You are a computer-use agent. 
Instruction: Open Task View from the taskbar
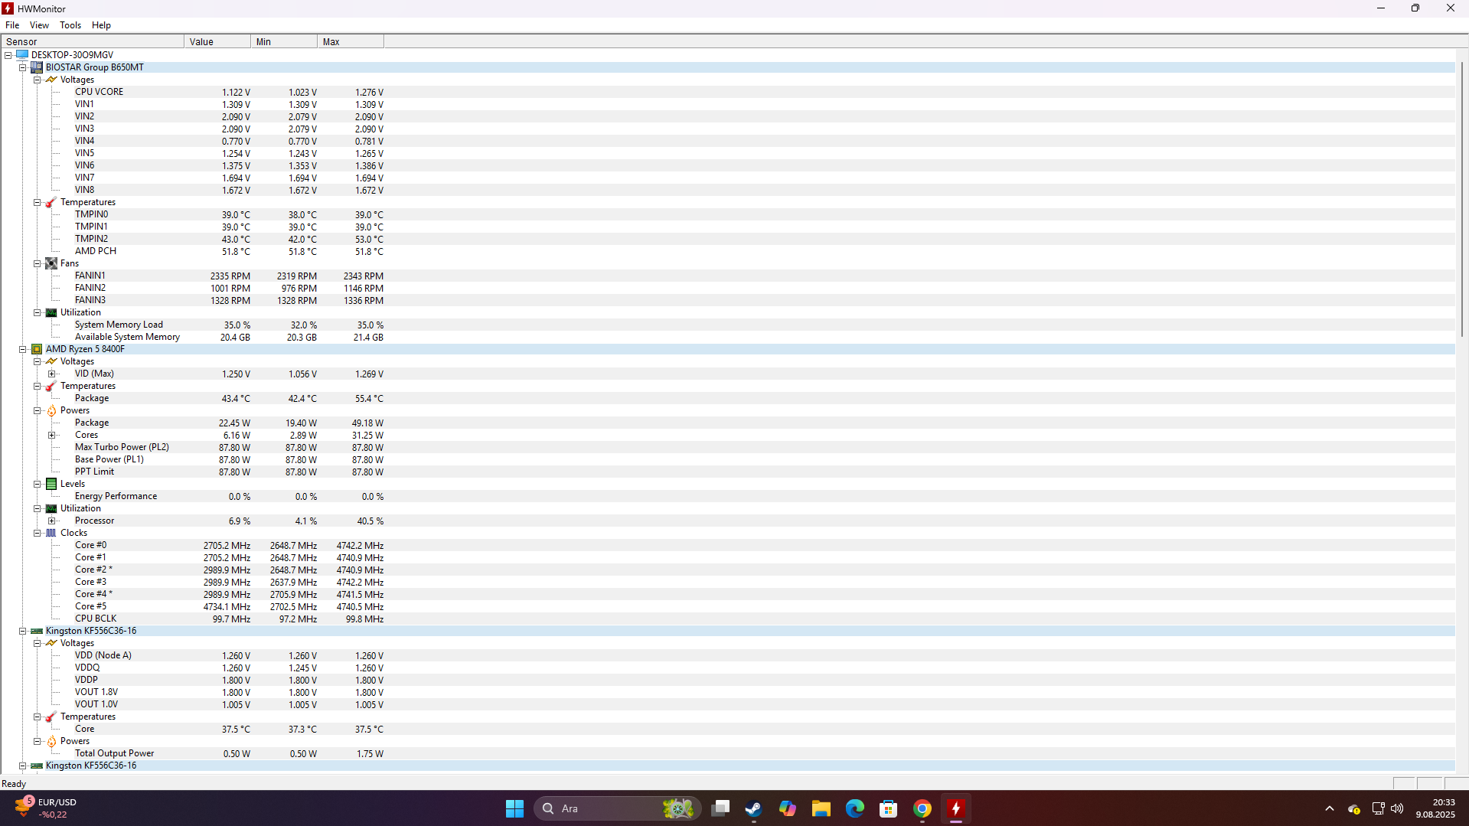click(720, 808)
